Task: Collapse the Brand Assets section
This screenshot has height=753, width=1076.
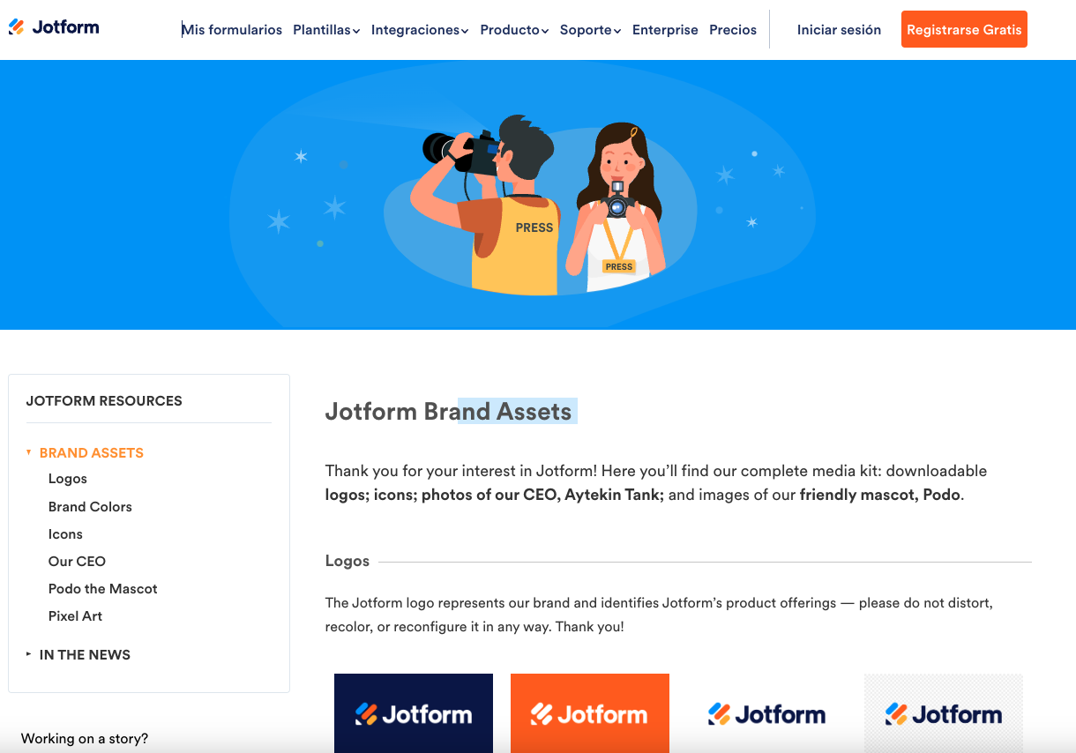Action: point(85,452)
